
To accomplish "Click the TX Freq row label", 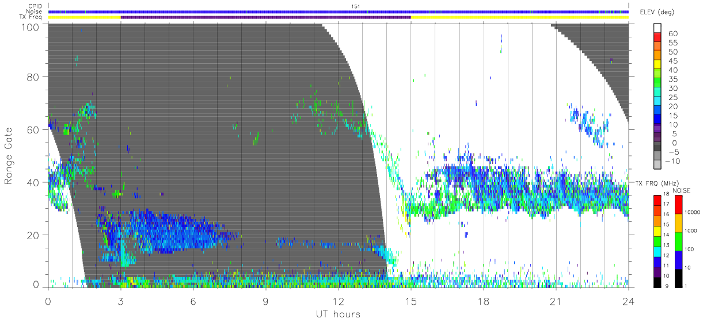I will coord(32,17).
